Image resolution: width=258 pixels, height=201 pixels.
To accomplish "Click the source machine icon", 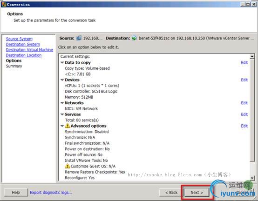I will click(x=79, y=38).
